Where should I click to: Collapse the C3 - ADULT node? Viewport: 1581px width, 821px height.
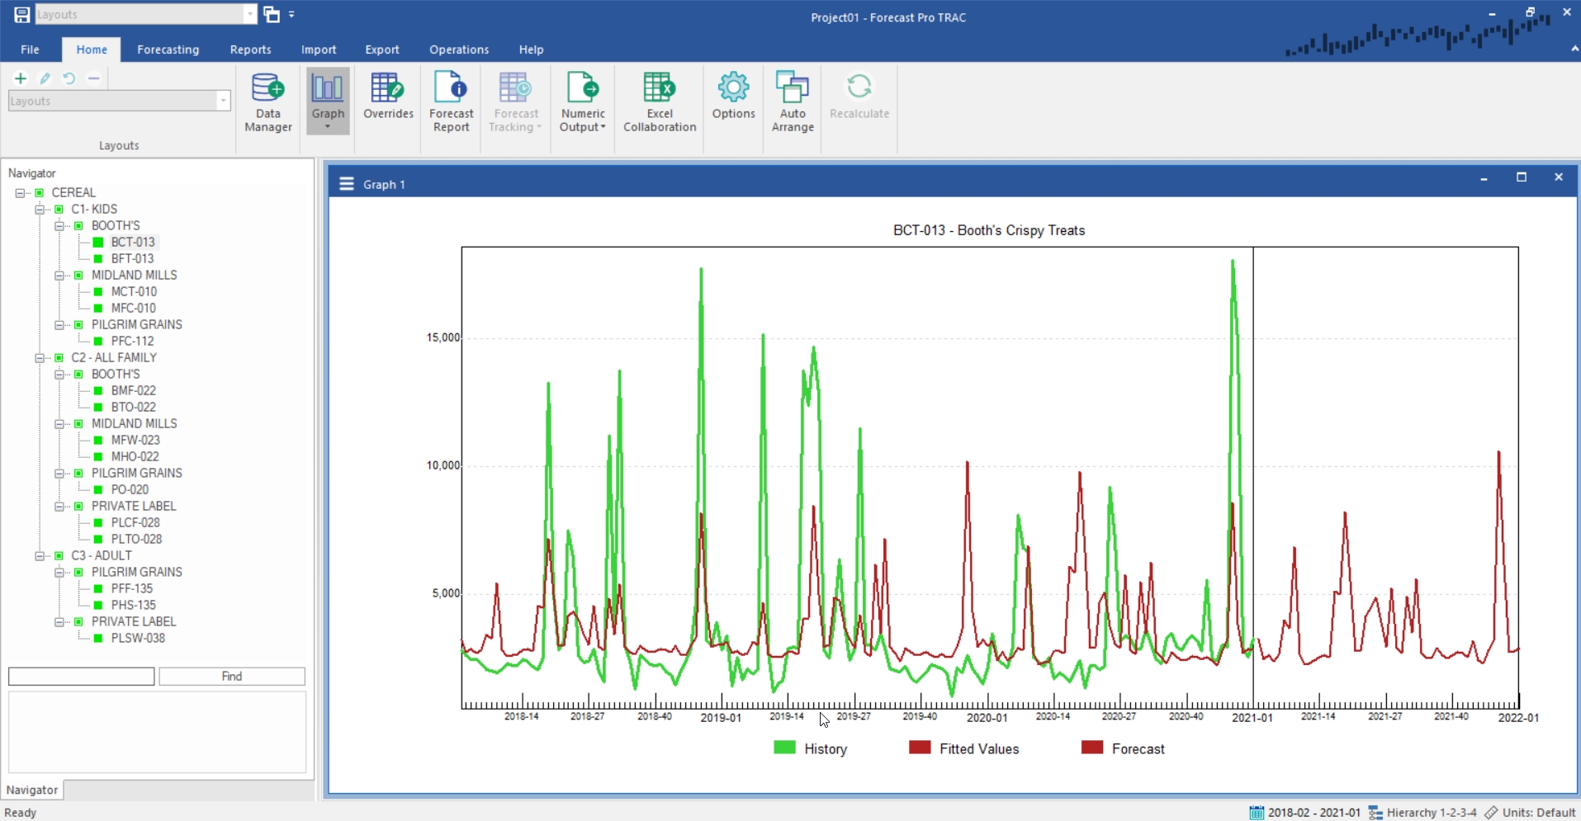coord(40,556)
